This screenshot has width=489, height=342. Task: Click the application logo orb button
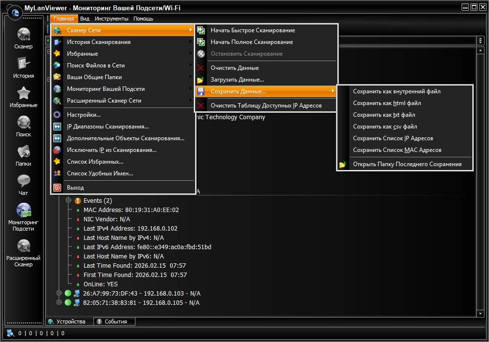[x=15, y=13]
